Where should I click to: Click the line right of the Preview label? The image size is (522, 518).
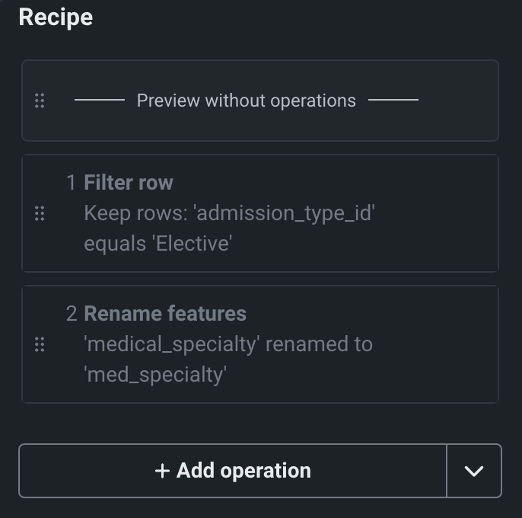click(393, 100)
